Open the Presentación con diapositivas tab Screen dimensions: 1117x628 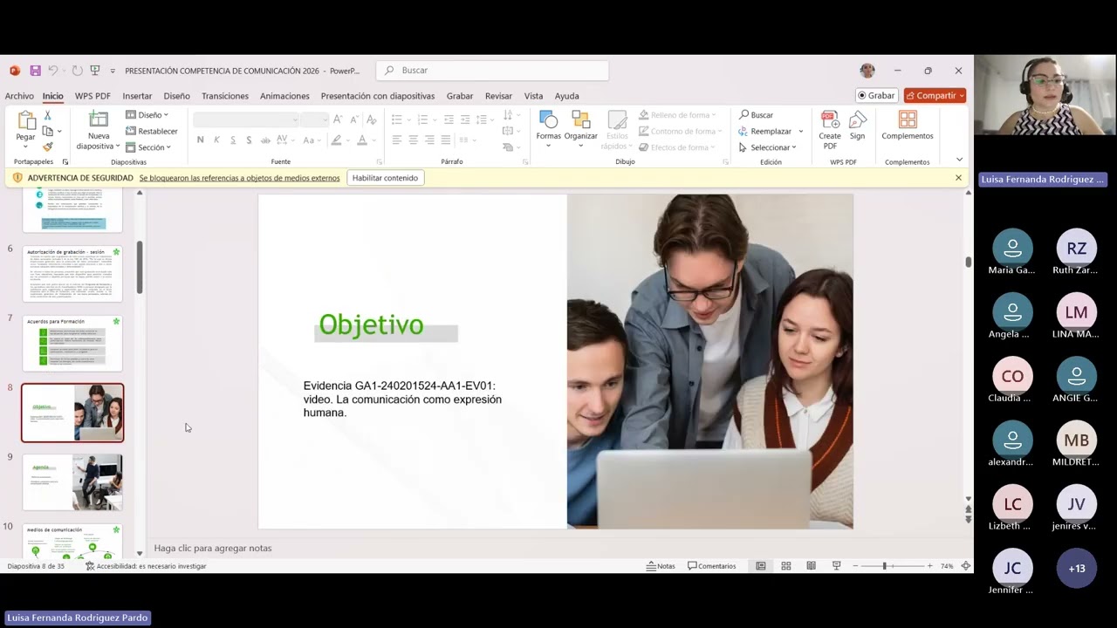click(378, 96)
